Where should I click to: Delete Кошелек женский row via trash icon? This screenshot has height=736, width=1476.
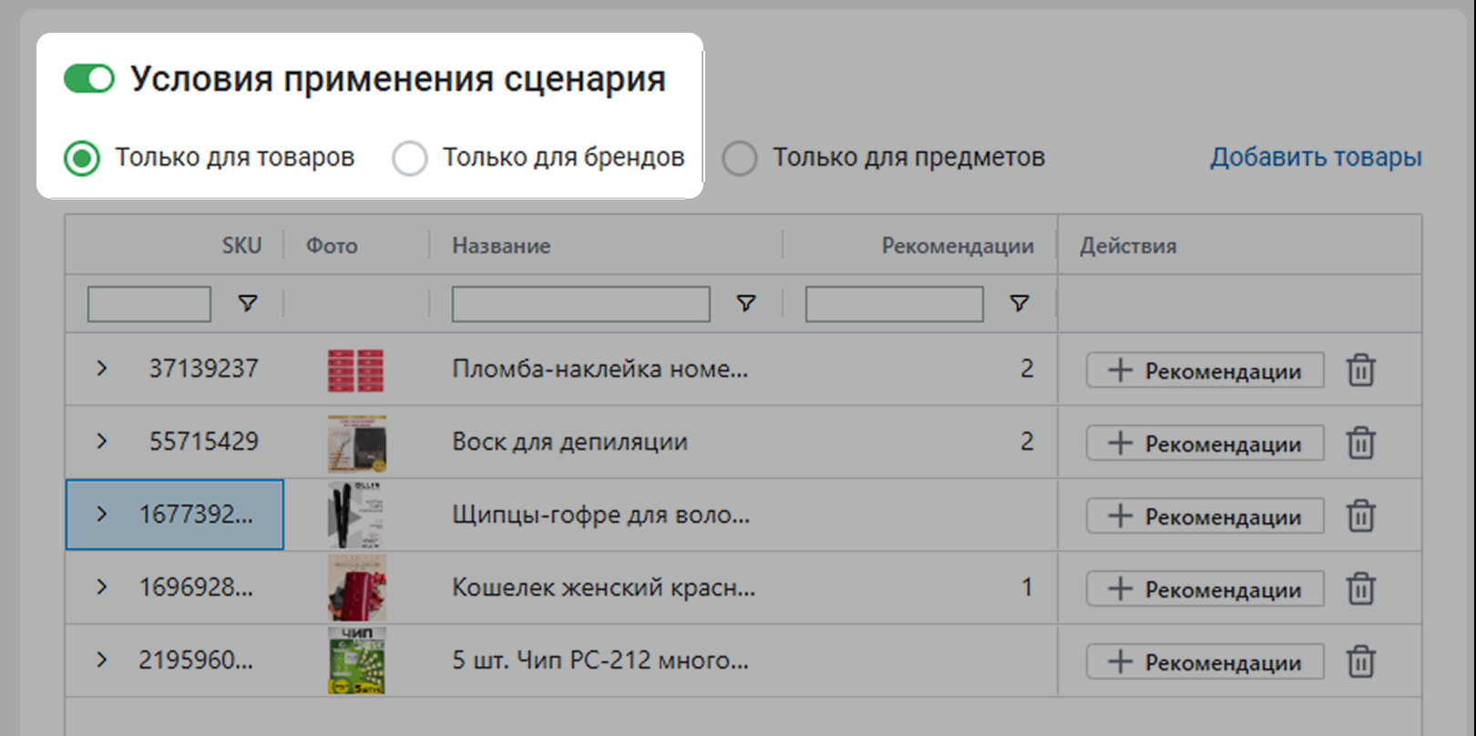1361,588
